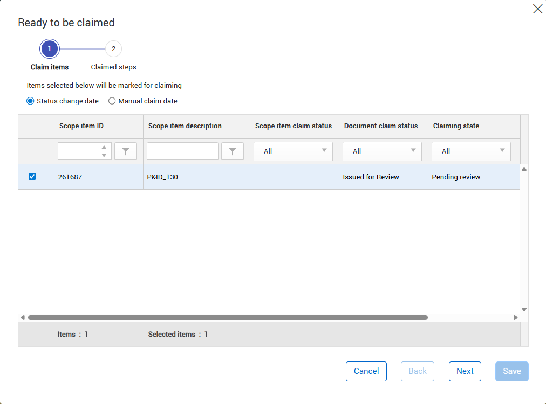
Task: Open the Scope item claim status filter dropdown
Action: pyautogui.click(x=293, y=151)
